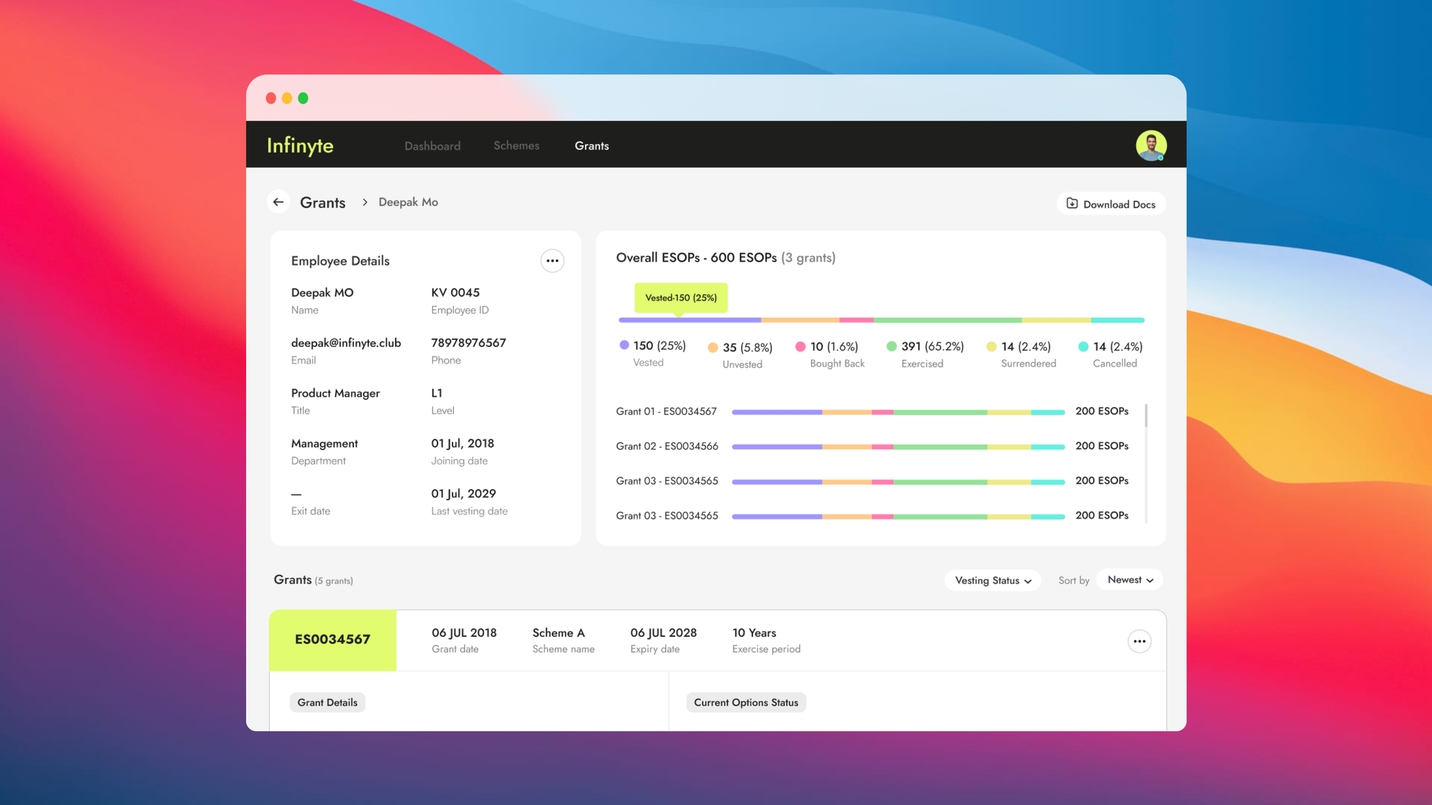The image size is (1432, 805).
Task: Switch to the Schemes nav tab
Action: 516,145
